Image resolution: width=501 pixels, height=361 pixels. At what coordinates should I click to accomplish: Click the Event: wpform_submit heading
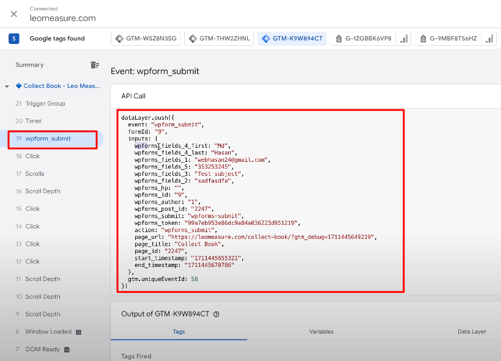pyautogui.click(x=155, y=71)
